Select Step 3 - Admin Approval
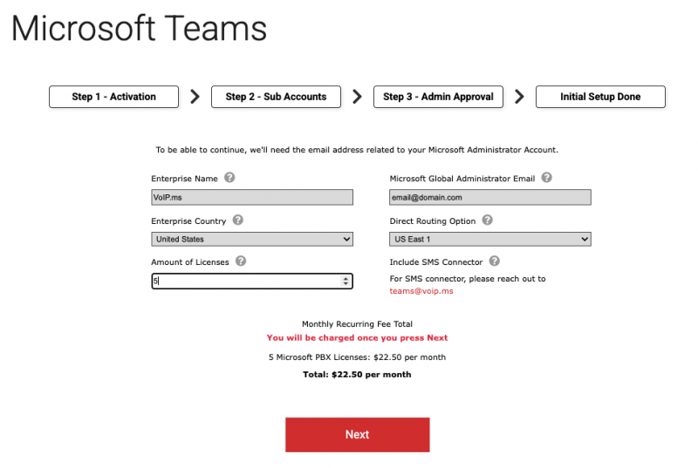Image resolution: width=698 pixels, height=468 pixels. tap(438, 97)
